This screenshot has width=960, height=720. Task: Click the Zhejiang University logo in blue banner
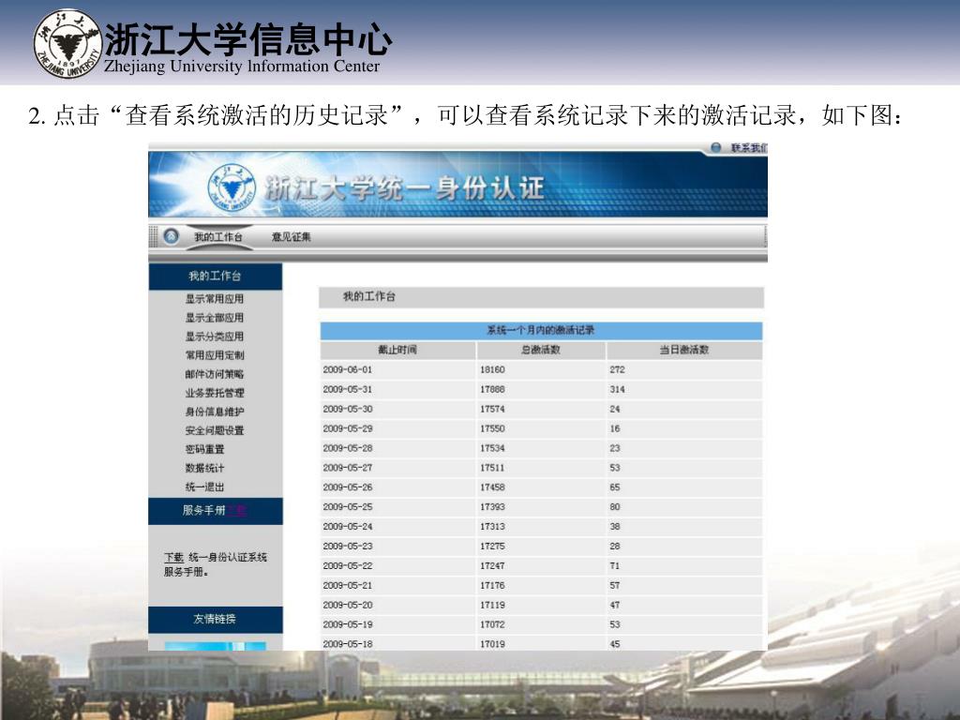(x=232, y=187)
